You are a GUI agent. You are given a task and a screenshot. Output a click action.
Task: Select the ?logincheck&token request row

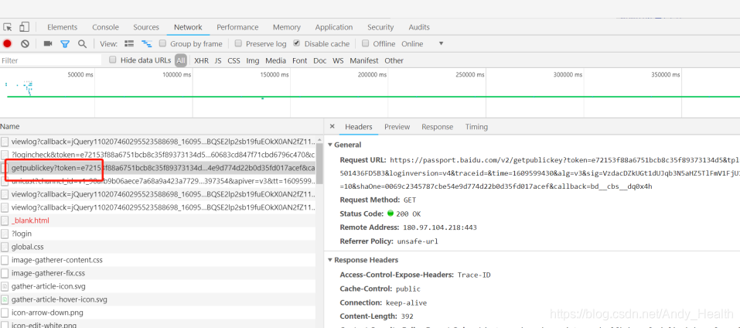coord(158,155)
